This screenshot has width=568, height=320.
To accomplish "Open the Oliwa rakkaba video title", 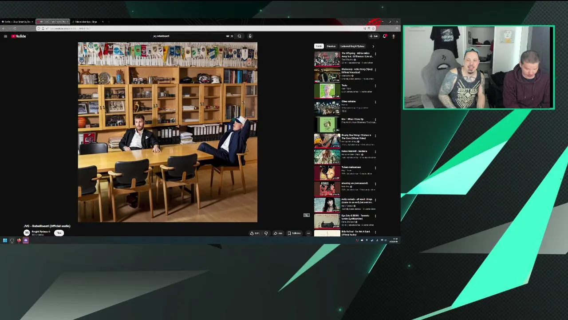I will point(349,101).
